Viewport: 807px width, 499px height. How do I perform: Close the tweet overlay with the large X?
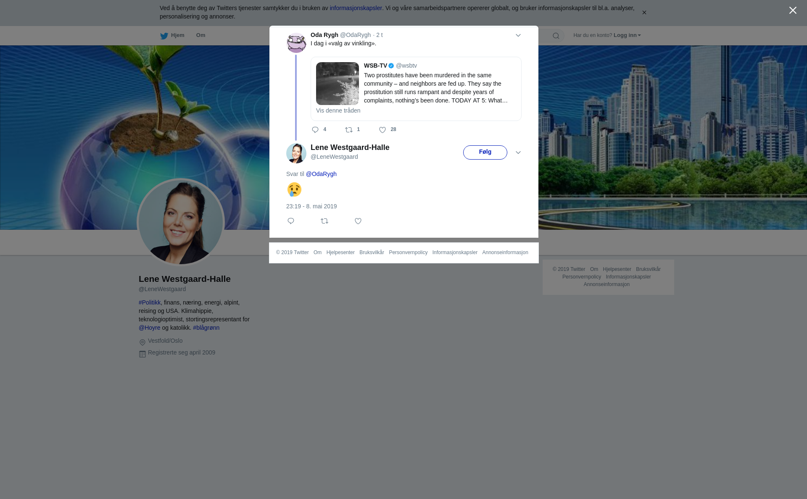tap(793, 11)
